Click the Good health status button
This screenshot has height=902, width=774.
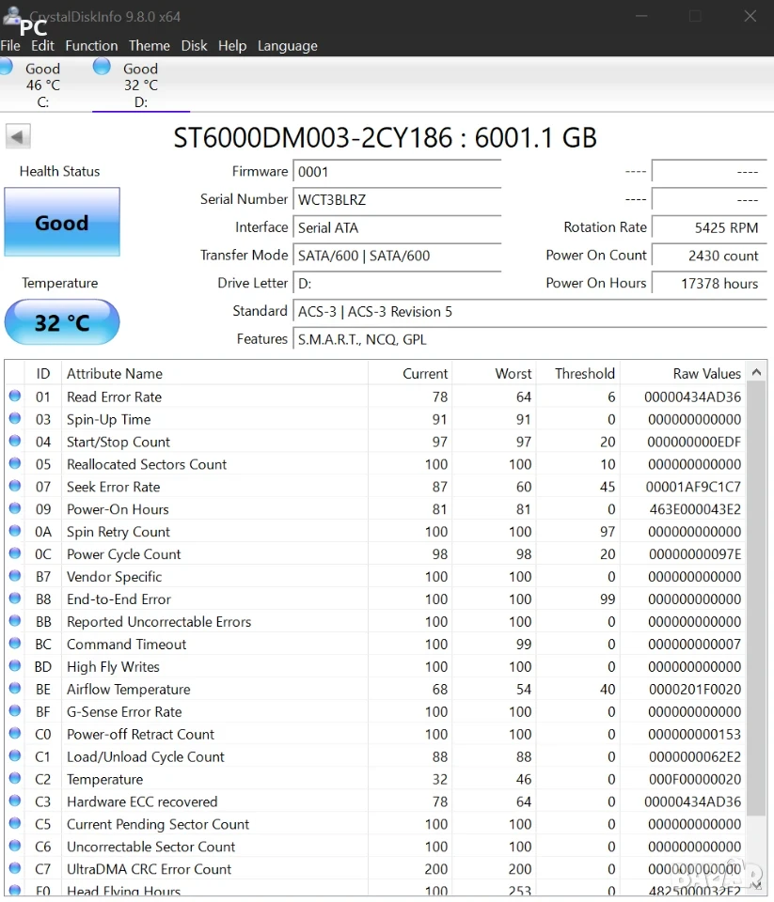click(x=62, y=222)
